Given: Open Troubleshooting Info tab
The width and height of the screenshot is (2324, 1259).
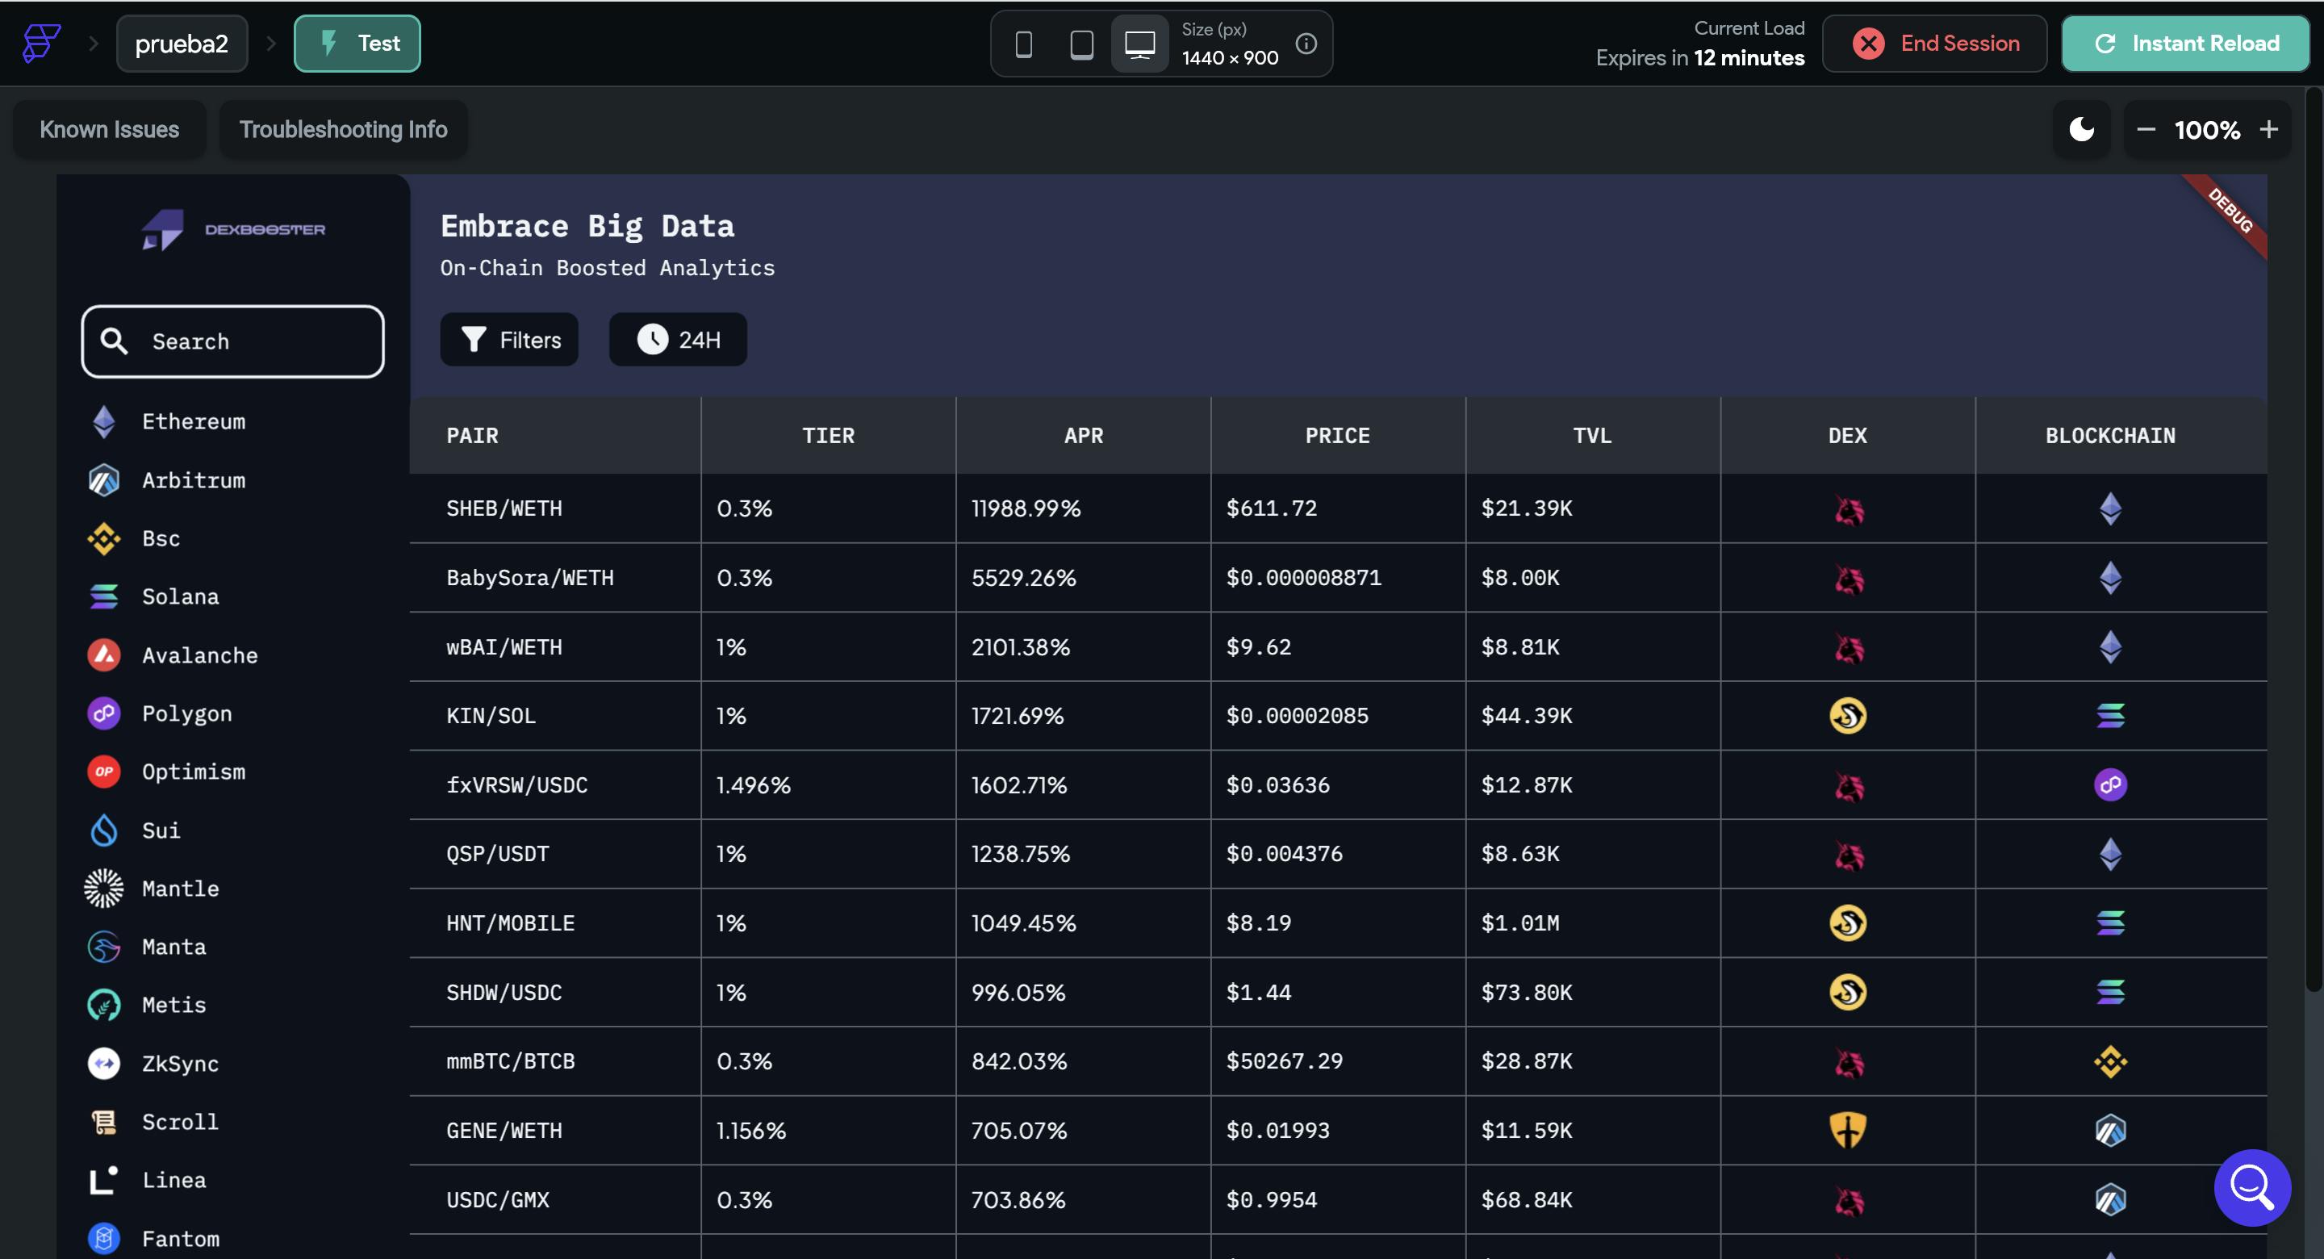Looking at the screenshot, I should [343, 130].
